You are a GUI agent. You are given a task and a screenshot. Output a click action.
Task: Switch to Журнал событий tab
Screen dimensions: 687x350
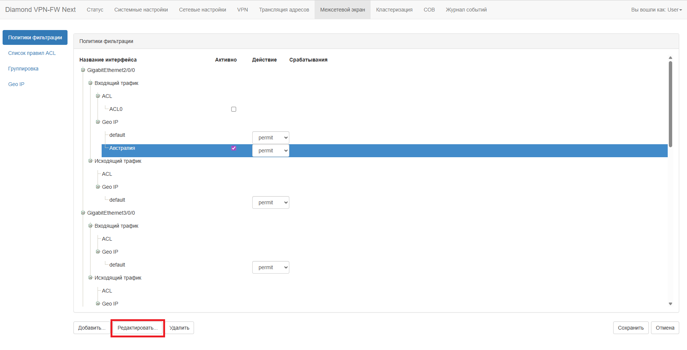(466, 10)
